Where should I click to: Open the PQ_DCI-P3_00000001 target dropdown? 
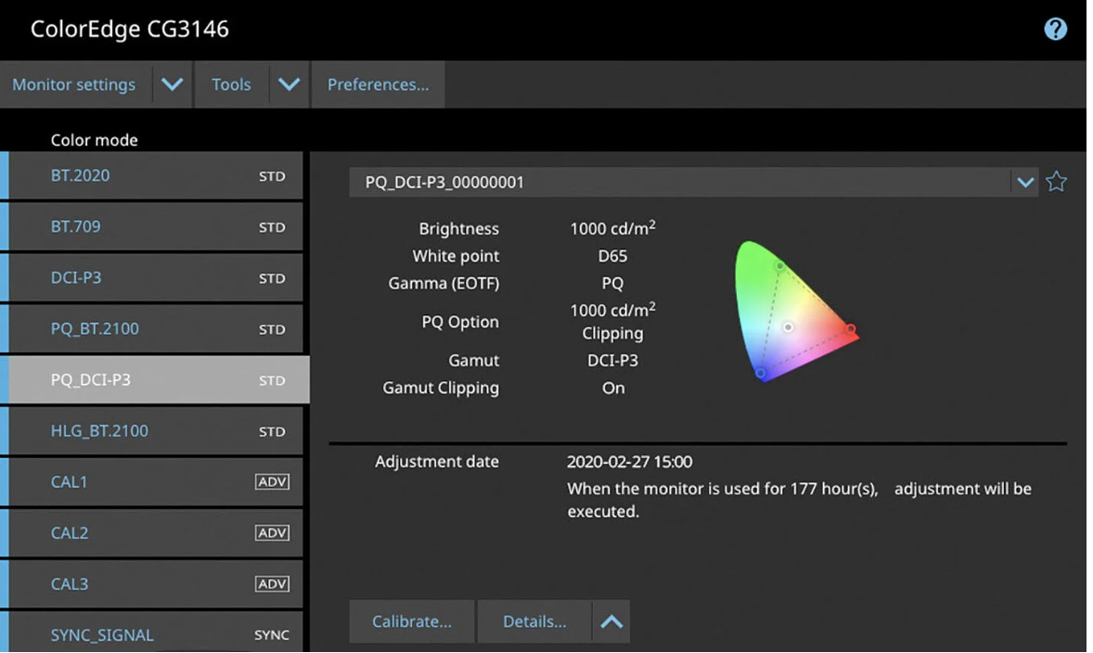(x=694, y=182)
